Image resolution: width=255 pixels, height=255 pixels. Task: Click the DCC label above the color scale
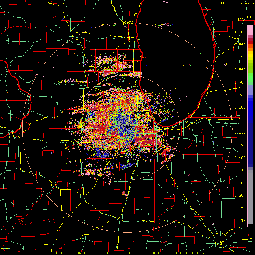(x=249, y=17)
